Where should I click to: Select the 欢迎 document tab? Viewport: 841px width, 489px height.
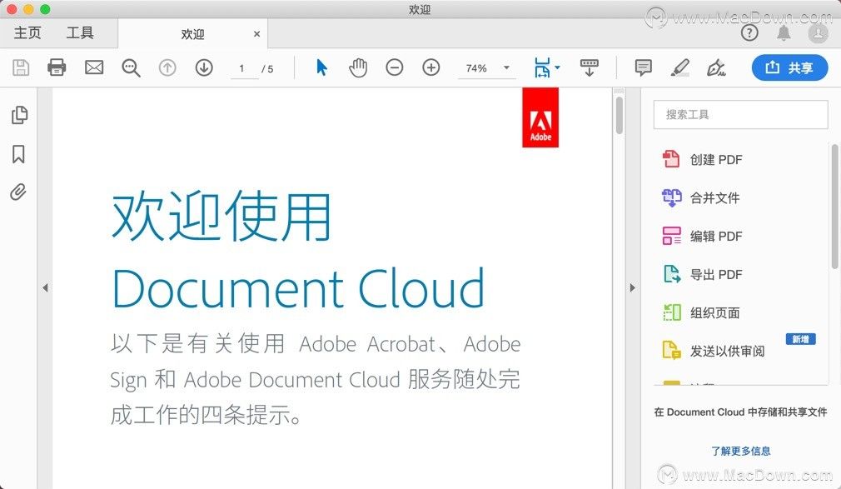point(192,34)
